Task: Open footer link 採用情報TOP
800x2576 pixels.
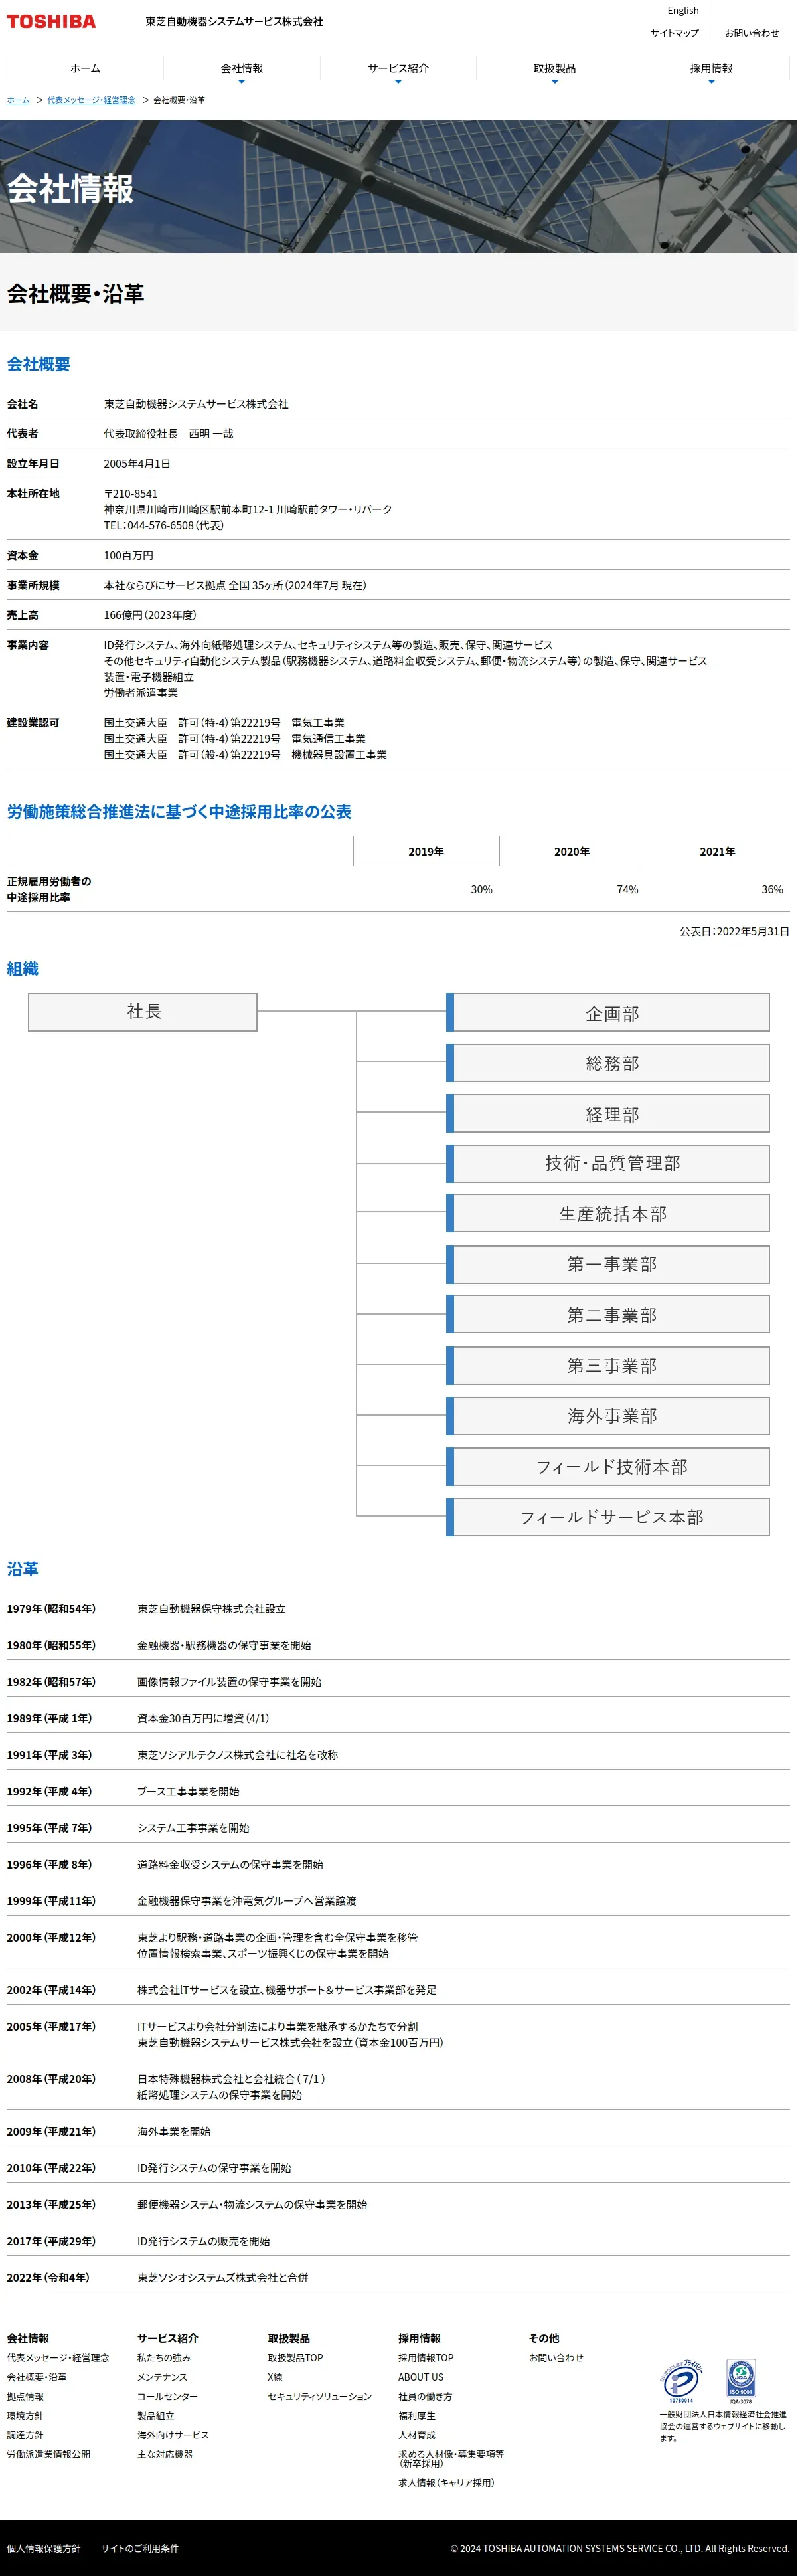Action: 426,2358
